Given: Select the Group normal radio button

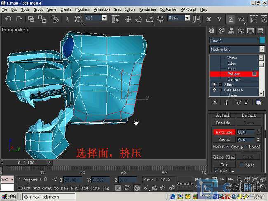Looking at the screenshot, I should [228, 147].
